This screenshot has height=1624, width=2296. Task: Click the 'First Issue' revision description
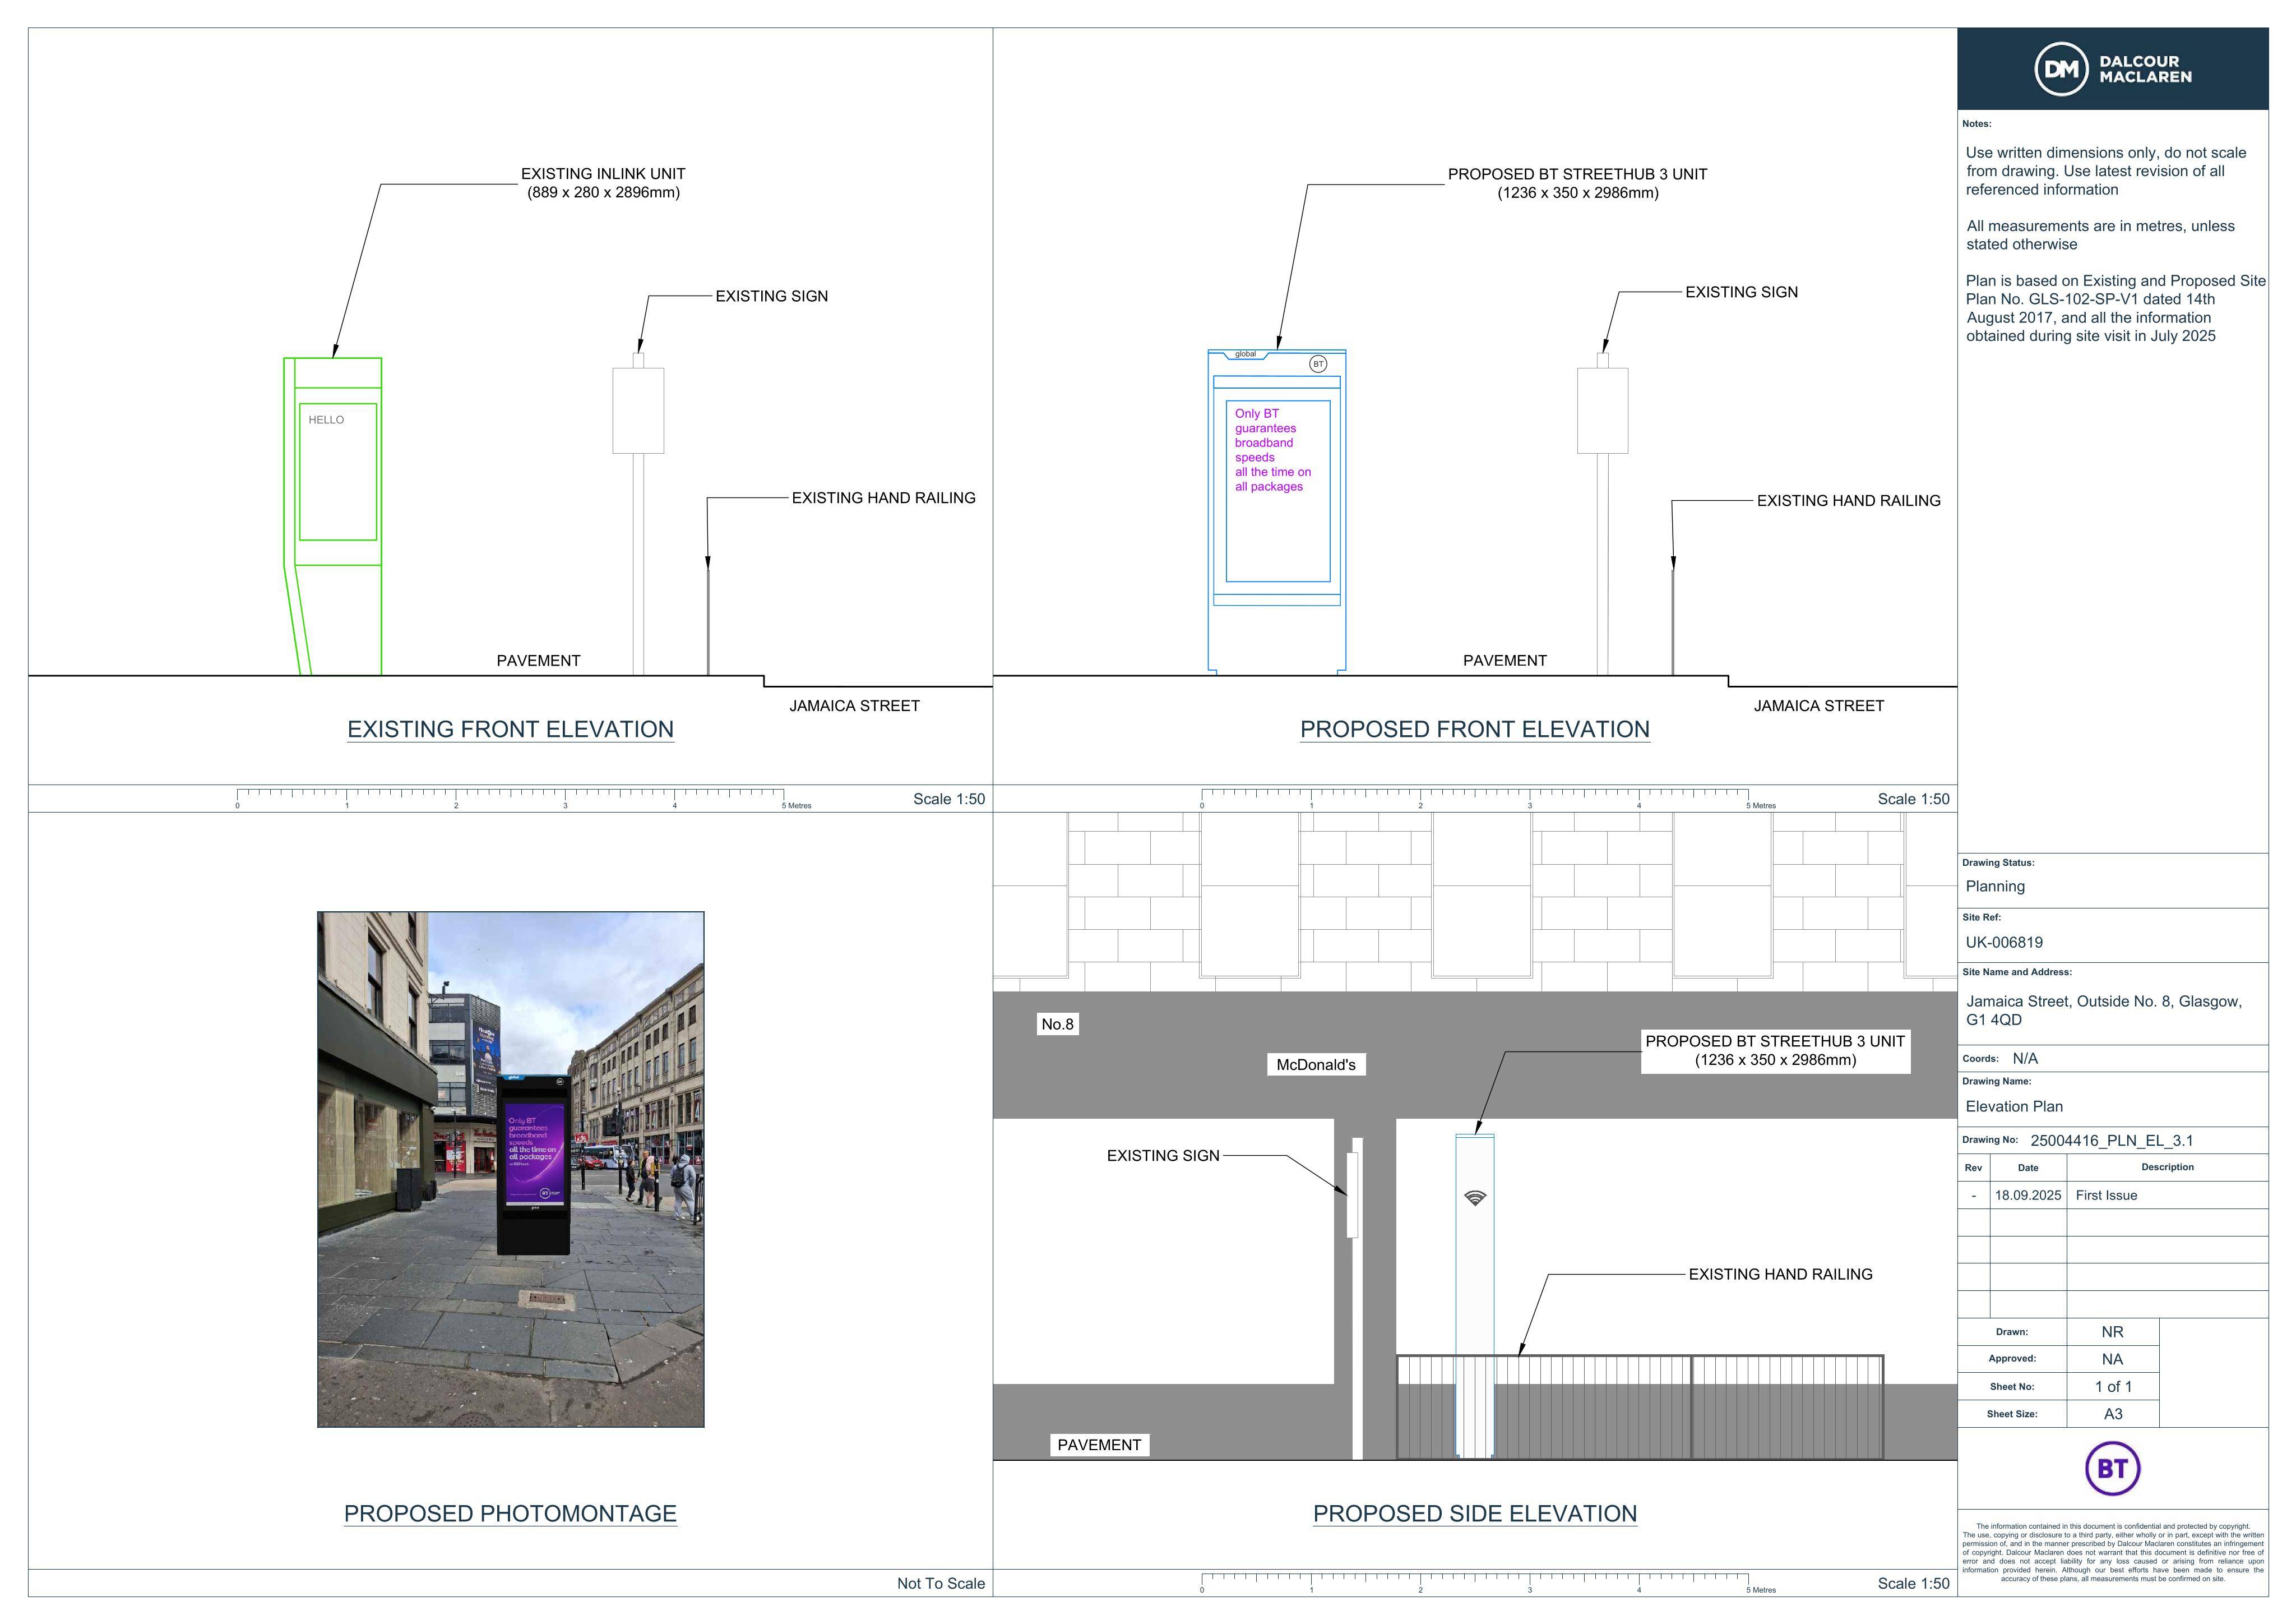2106,1196
